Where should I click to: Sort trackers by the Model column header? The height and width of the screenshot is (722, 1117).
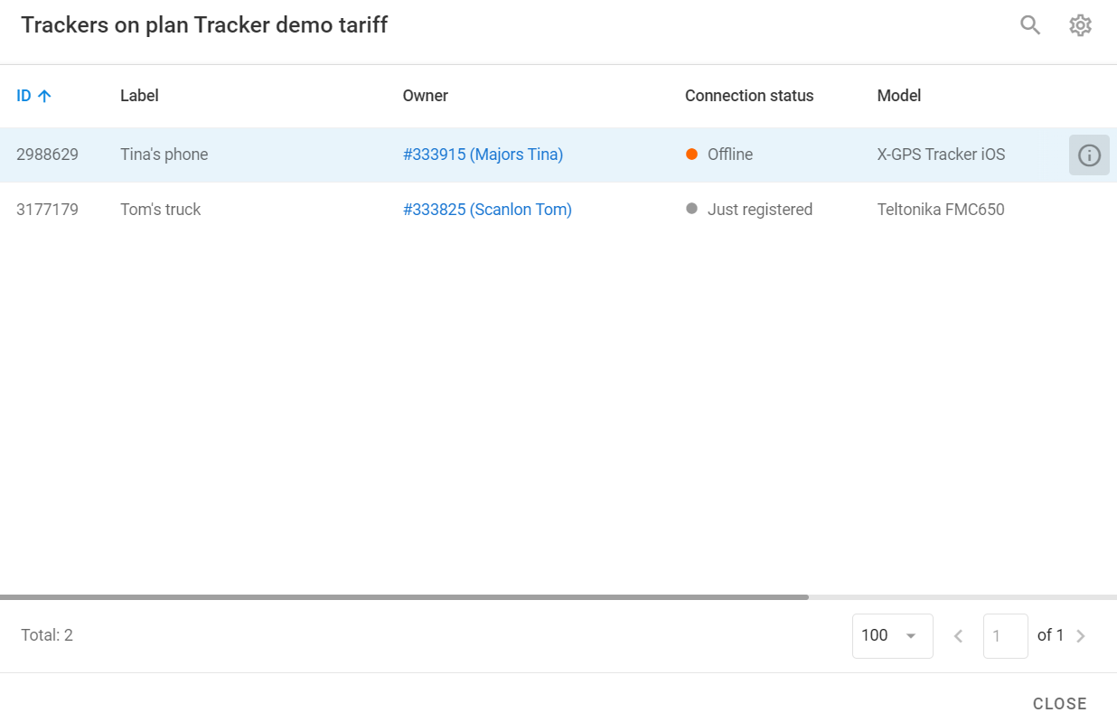coord(898,95)
